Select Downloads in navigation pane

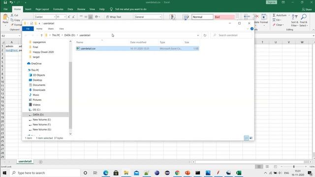tap(39, 90)
